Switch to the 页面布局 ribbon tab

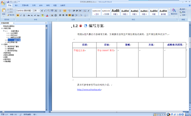(25, 5)
